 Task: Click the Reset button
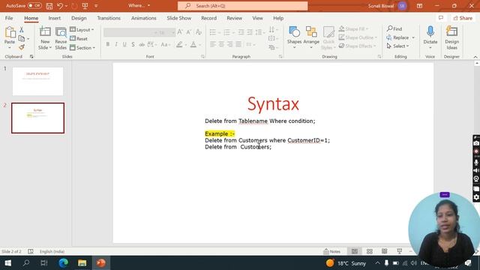pos(79,38)
